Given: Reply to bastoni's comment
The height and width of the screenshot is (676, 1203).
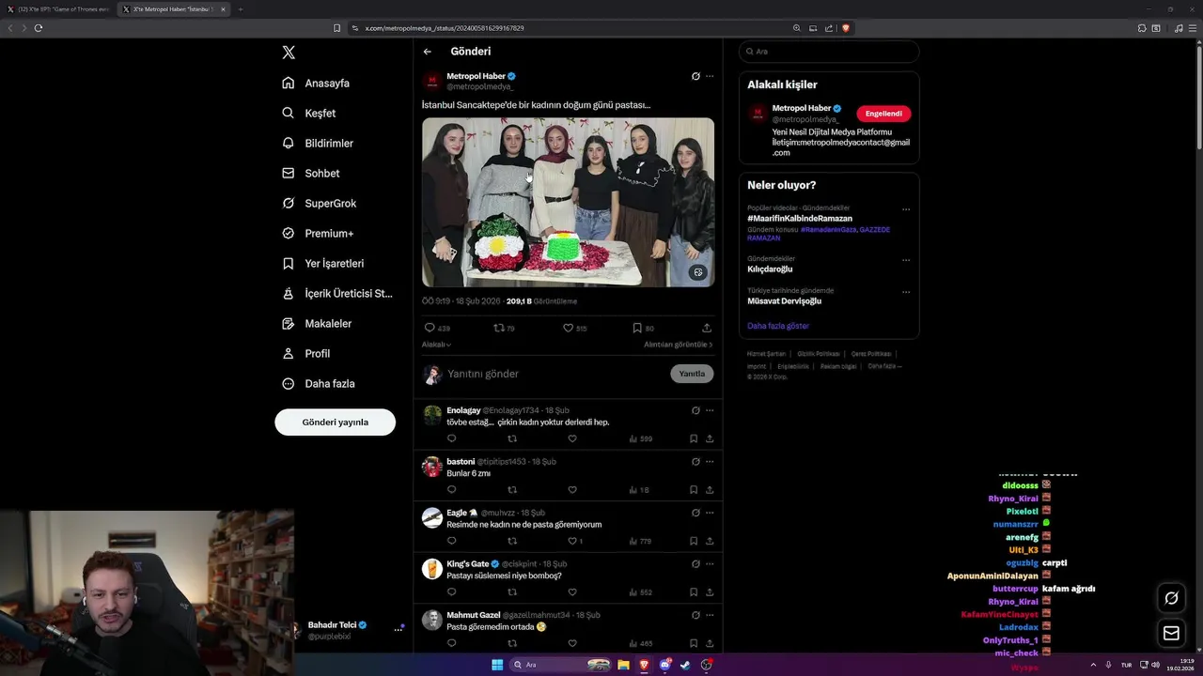Looking at the screenshot, I should click(x=451, y=489).
